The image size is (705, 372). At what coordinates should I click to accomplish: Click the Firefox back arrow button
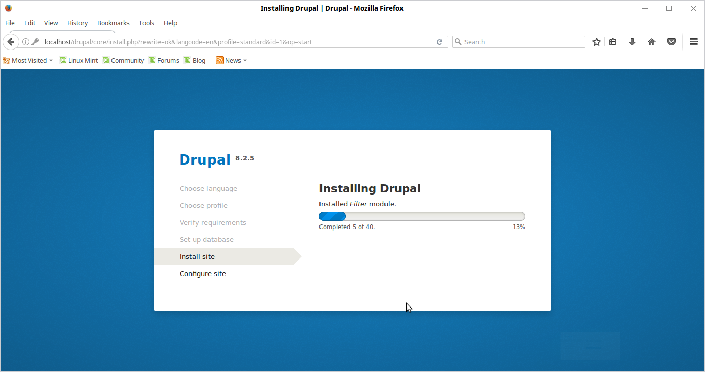[11, 42]
